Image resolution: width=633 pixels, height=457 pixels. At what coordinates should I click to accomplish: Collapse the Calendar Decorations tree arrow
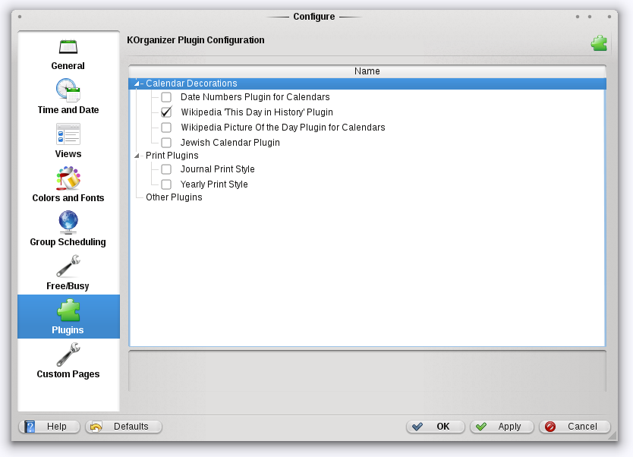(x=137, y=84)
